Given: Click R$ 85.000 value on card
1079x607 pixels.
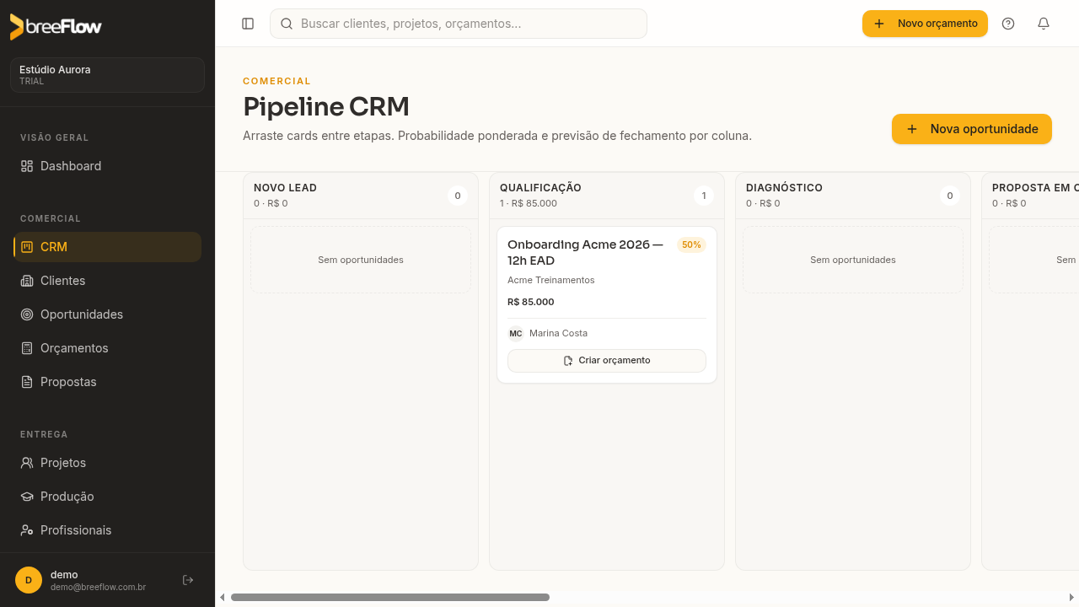Looking at the screenshot, I should pyautogui.click(x=531, y=302).
